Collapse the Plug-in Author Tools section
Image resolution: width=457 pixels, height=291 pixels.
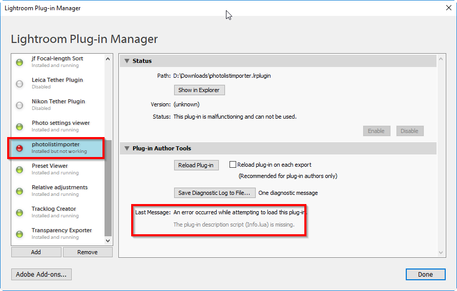pyautogui.click(x=126, y=148)
